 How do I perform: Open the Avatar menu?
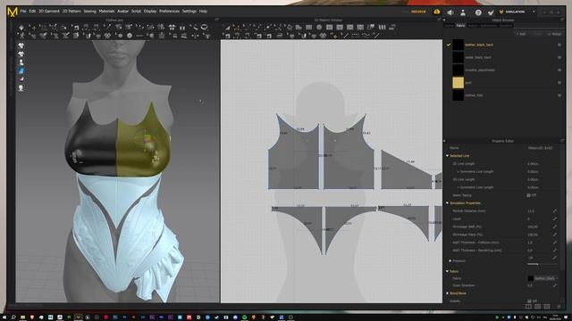pos(122,12)
